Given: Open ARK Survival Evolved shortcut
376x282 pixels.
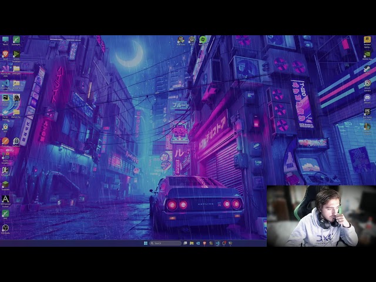Looking at the screenshot, I should click(5, 199).
